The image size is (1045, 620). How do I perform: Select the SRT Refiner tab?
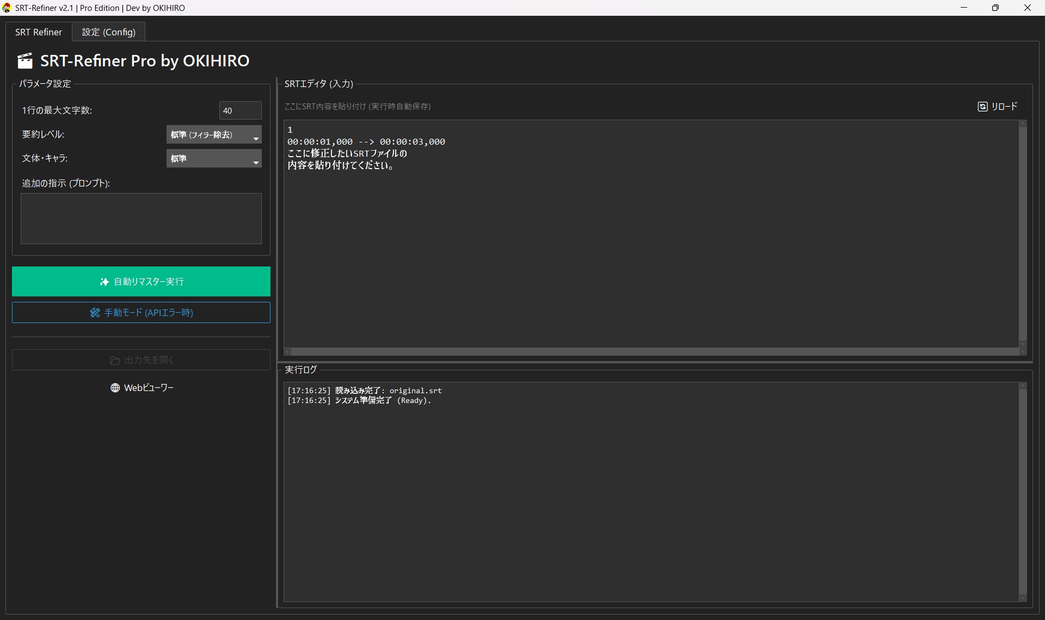[x=38, y=32]
